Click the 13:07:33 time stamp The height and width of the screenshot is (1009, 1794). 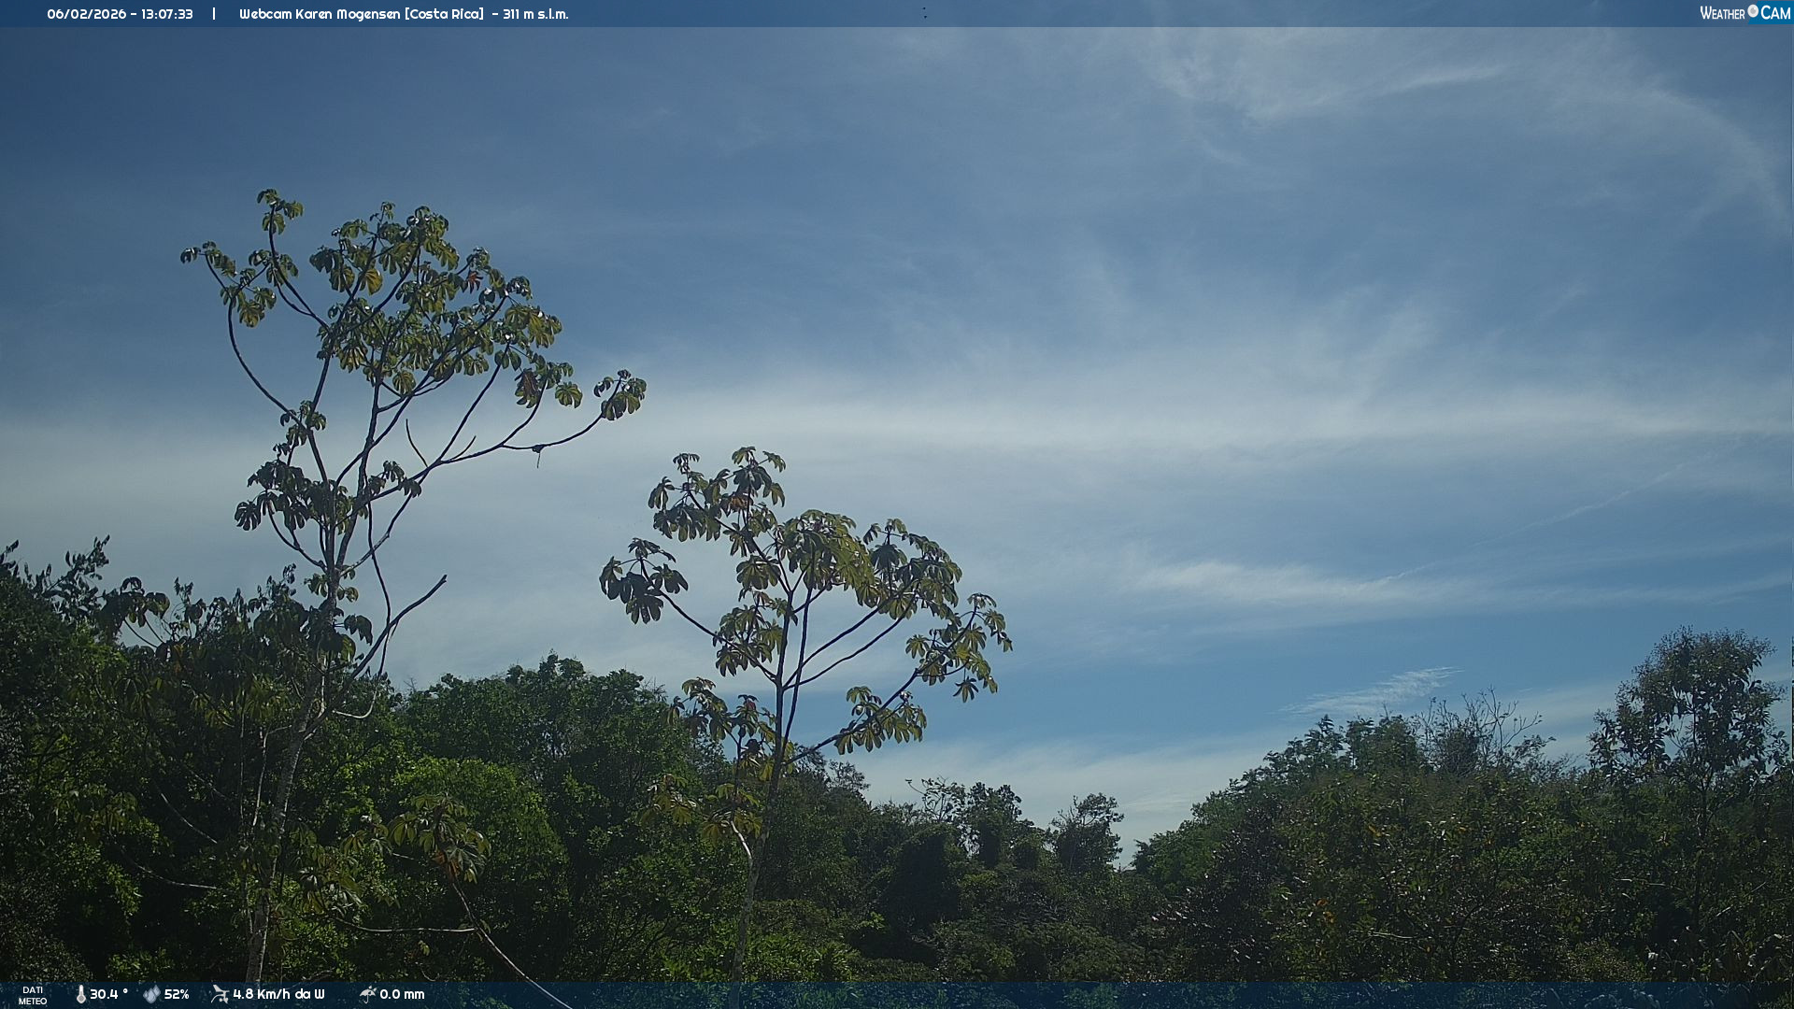pos(166,14)
